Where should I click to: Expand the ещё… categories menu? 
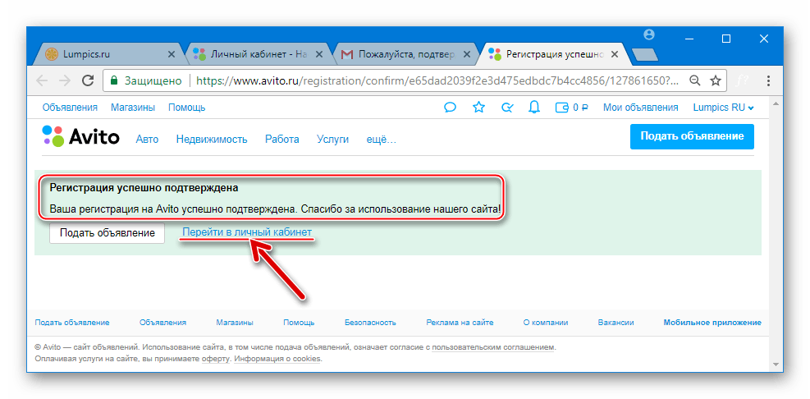pyautogui.click(x=382, y=139)
